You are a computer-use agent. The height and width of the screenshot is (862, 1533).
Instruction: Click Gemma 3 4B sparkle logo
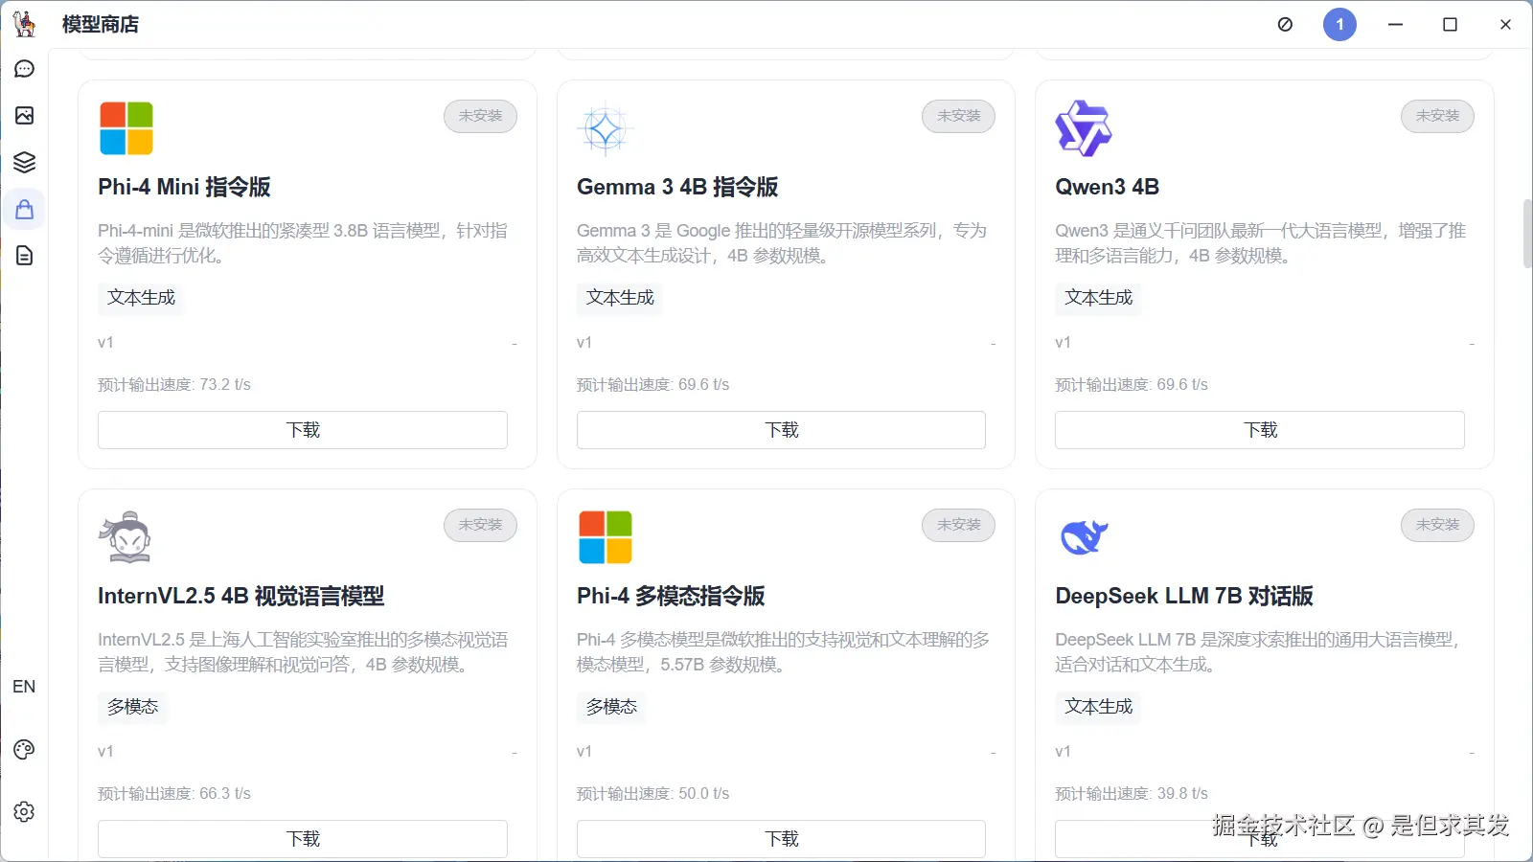tap(605, 128)
